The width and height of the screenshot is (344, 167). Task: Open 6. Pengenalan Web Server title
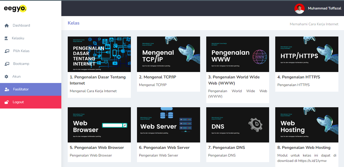164,148
